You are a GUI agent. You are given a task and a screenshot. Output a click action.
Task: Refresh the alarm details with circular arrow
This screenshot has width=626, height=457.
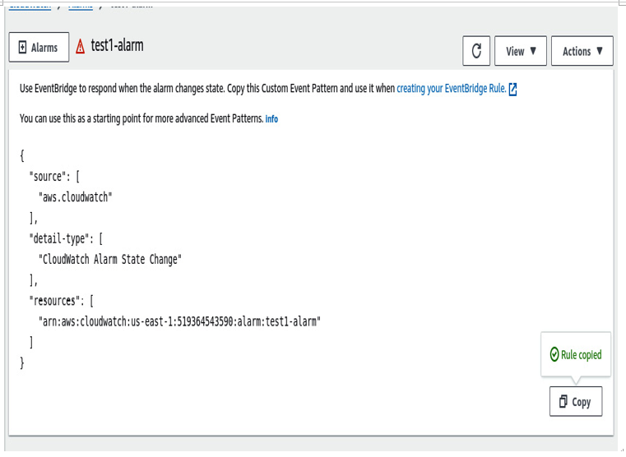[476, 51]
